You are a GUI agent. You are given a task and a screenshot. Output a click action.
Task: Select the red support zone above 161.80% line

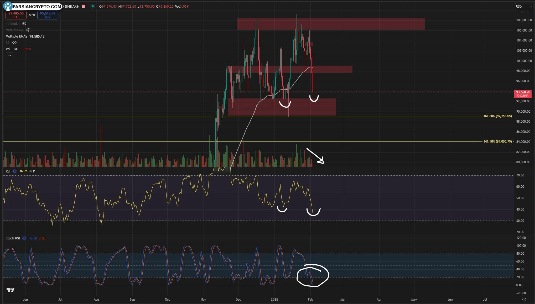click(282, 107)
